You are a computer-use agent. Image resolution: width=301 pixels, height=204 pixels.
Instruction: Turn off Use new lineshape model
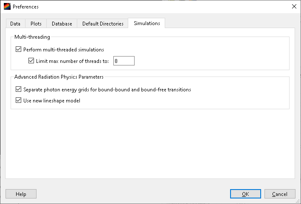tap(18, 101)
